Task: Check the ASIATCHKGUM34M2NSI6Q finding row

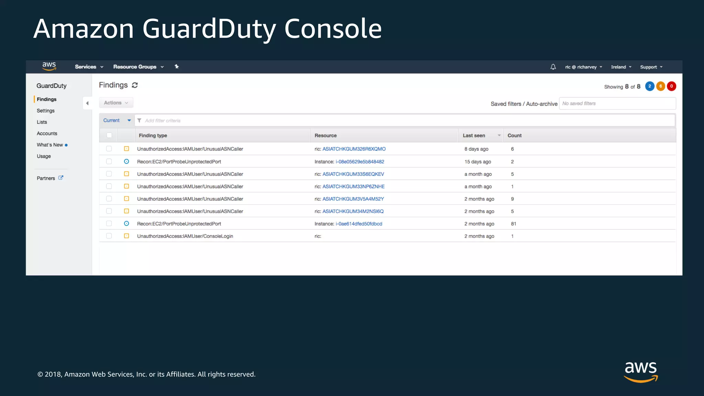Action: pos(109,211)
